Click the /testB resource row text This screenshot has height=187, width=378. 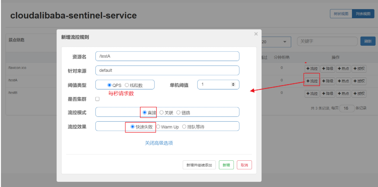(x=13, y=93)
